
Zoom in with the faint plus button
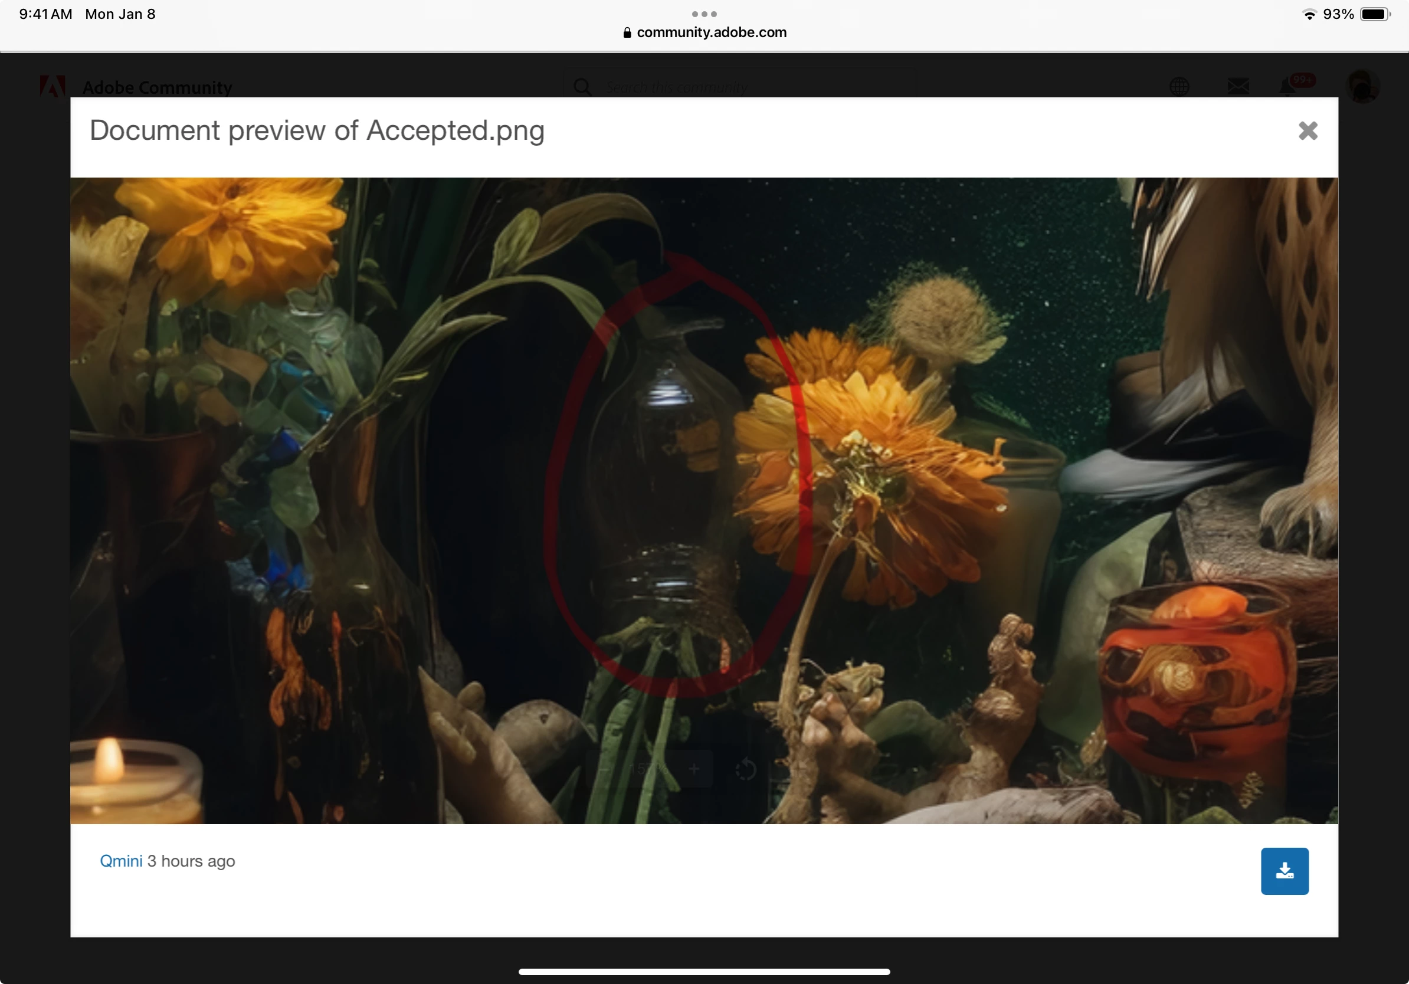694,769
